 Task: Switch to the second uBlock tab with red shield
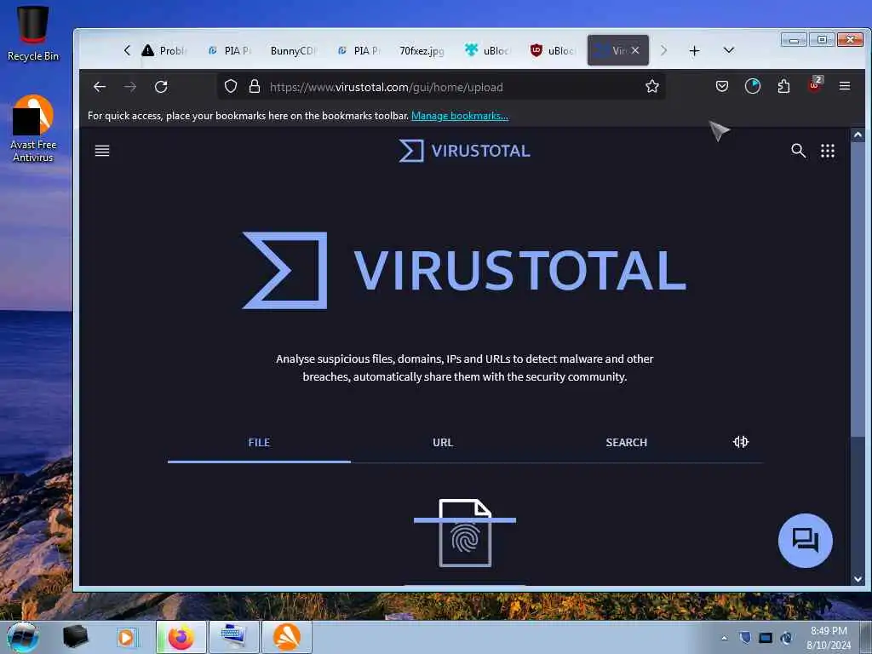click(552, 50)
